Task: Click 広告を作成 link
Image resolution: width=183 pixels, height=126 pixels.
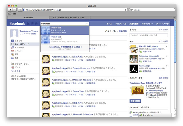Action: (x=163, y=78)
